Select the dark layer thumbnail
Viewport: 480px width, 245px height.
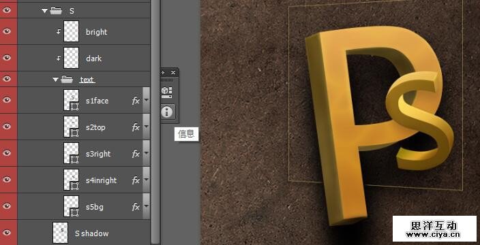coord(71,58)
